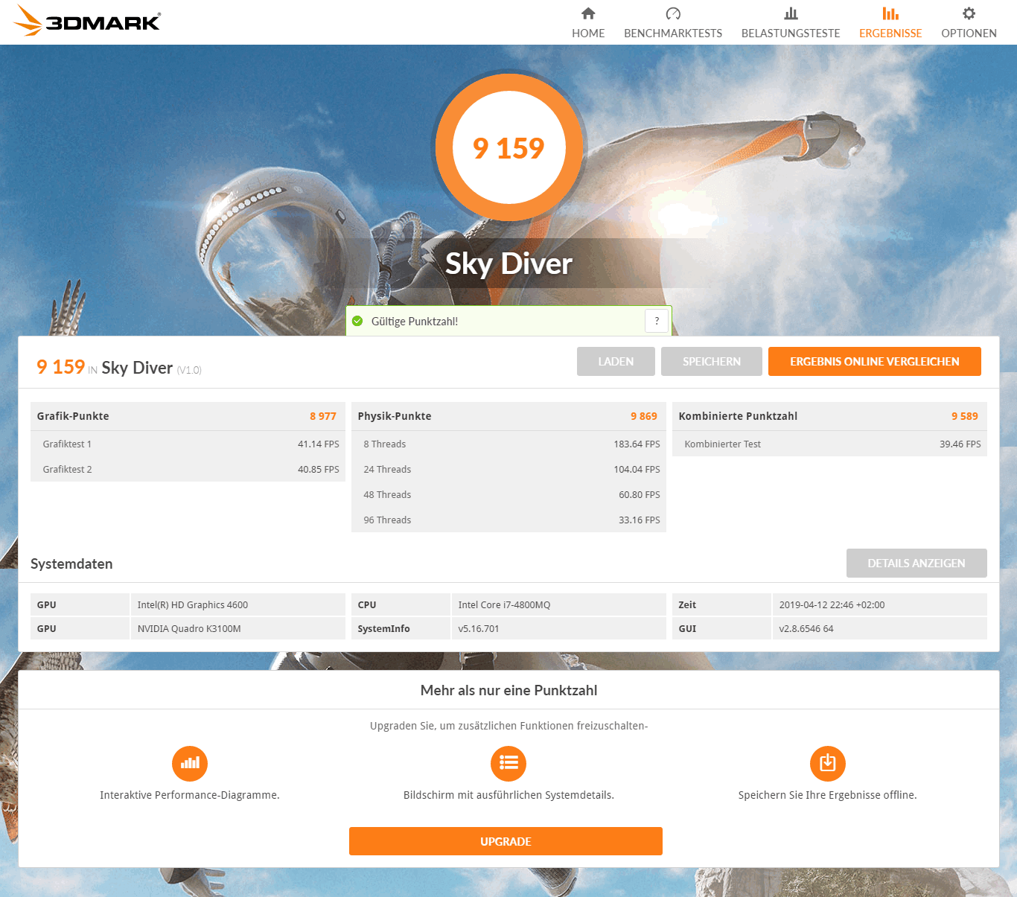Click the Grafik-Punkte header row
This screenshot has width=1017, height=897.
pyautogui.click(x=188, y=416)
